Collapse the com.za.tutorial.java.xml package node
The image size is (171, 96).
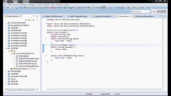[x=12, y=53]
